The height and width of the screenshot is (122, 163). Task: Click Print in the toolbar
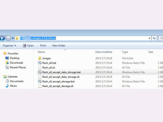click(x=43, y=46)
